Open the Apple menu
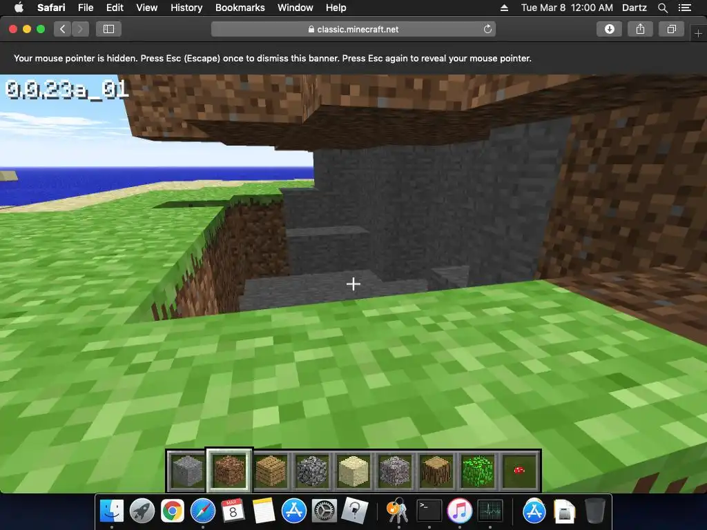The height and width of the screenshot is (530, 707). point(19,8)
